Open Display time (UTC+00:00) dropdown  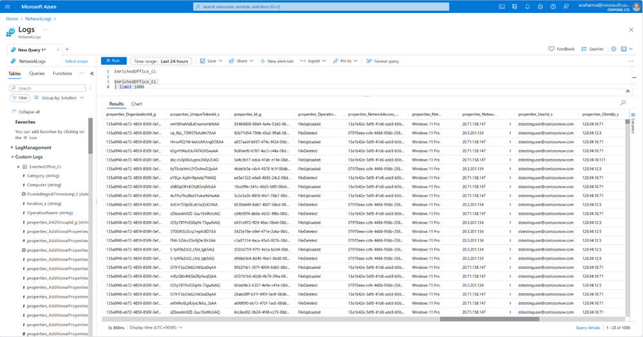tap(156, 327)
